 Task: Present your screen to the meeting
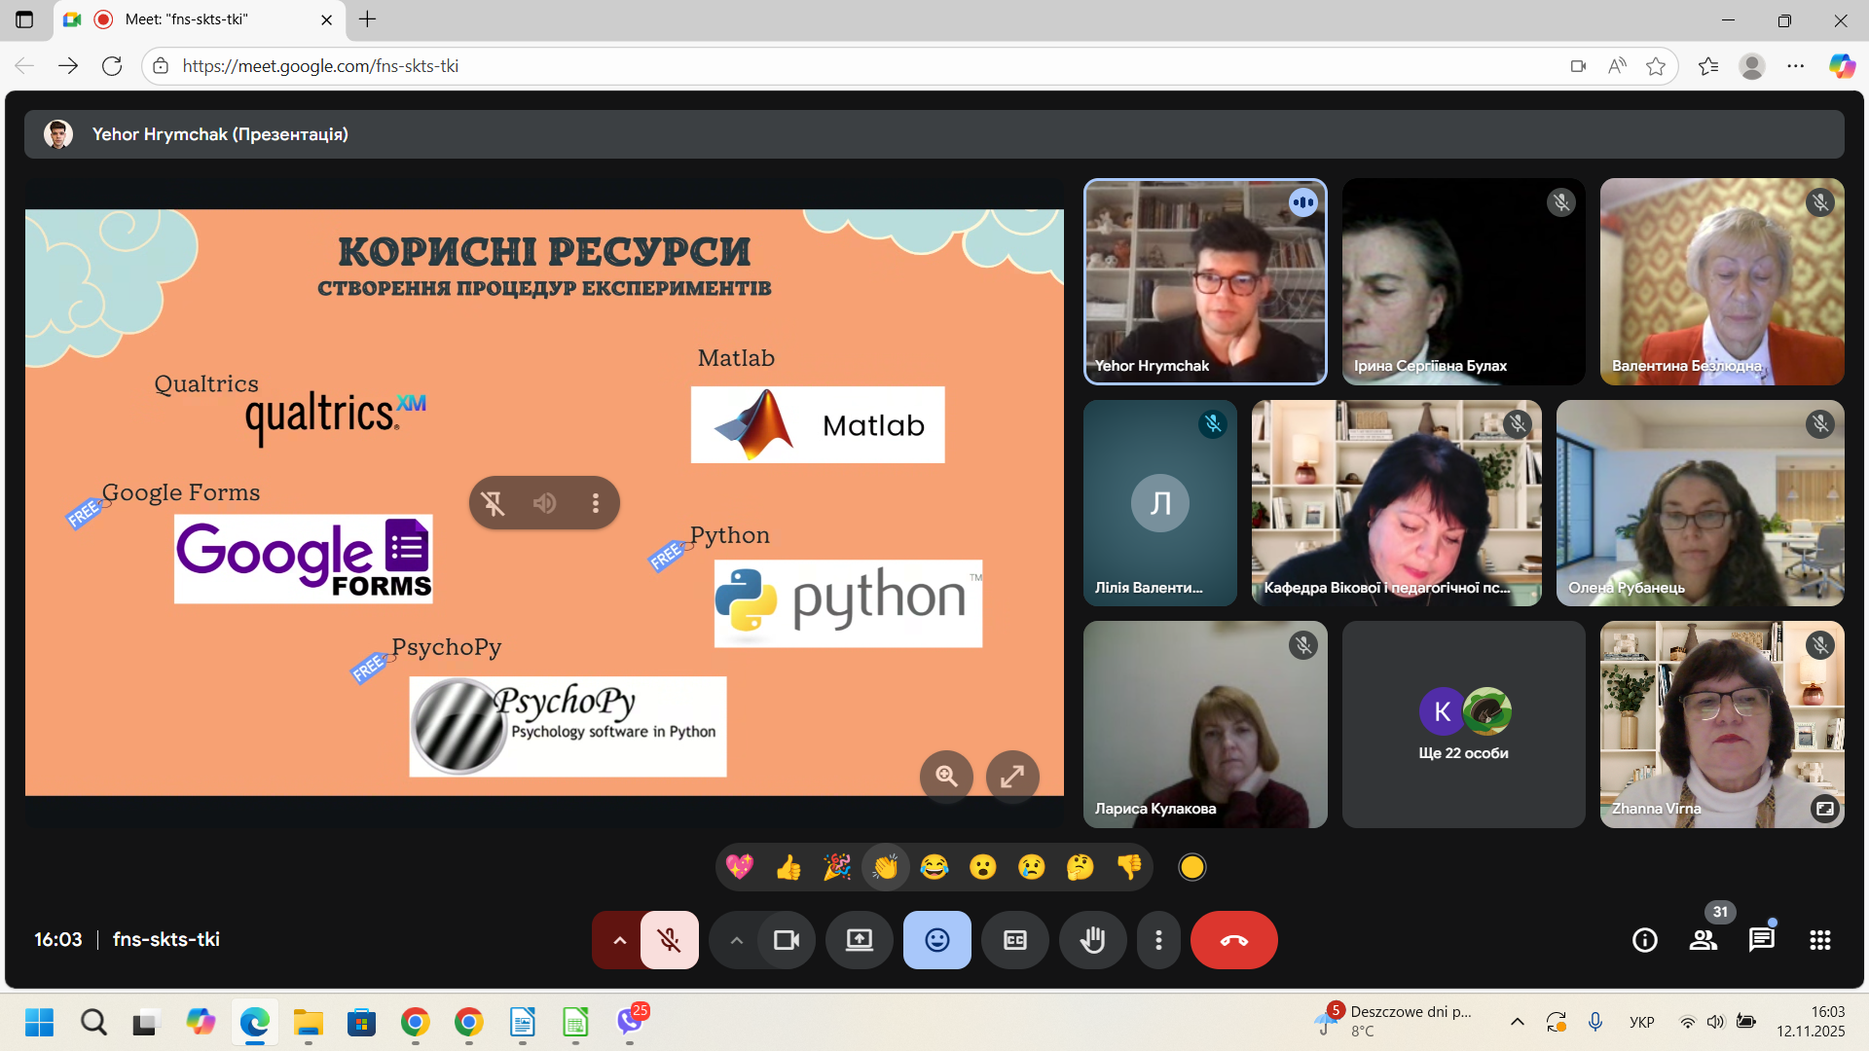(859, 940)
